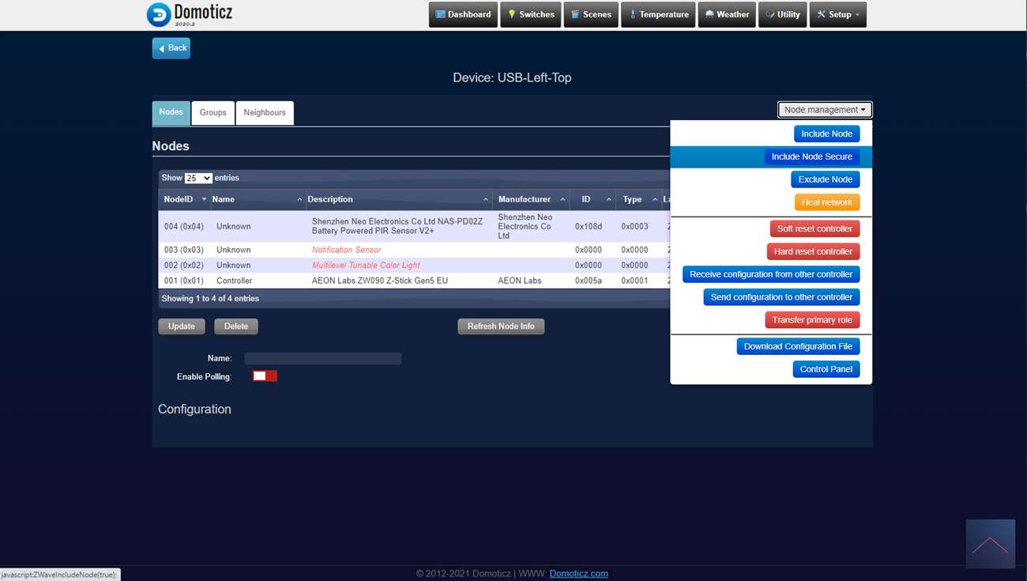Click the Domoticz logo icon
This screenshot has height=581, width=1027.
point(159,14)
